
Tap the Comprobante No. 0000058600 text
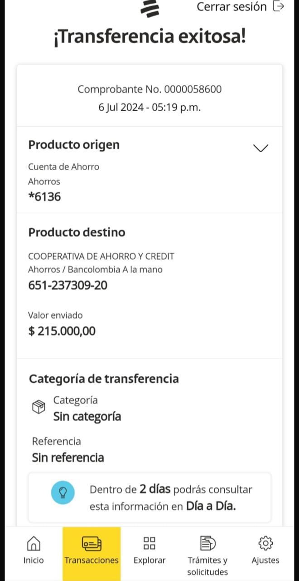click(149, 89)
